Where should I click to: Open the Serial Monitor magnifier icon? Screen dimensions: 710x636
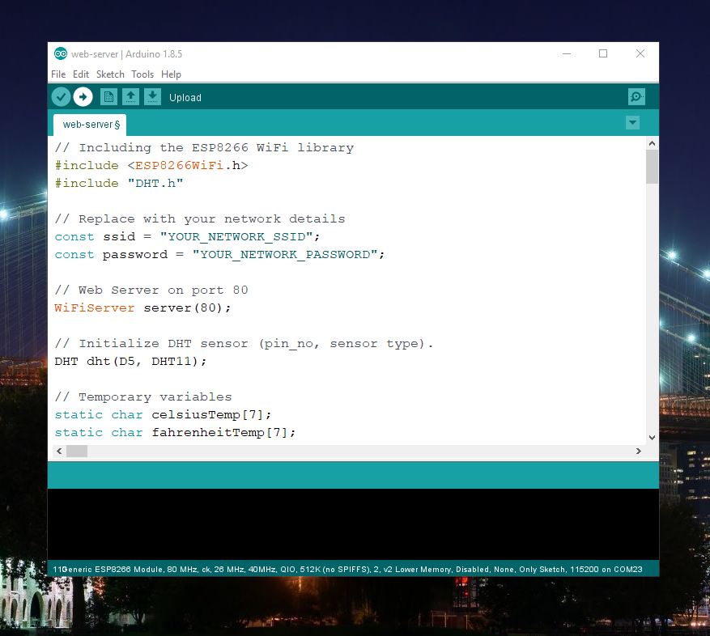pyautogui.click(x=636, y=97)
